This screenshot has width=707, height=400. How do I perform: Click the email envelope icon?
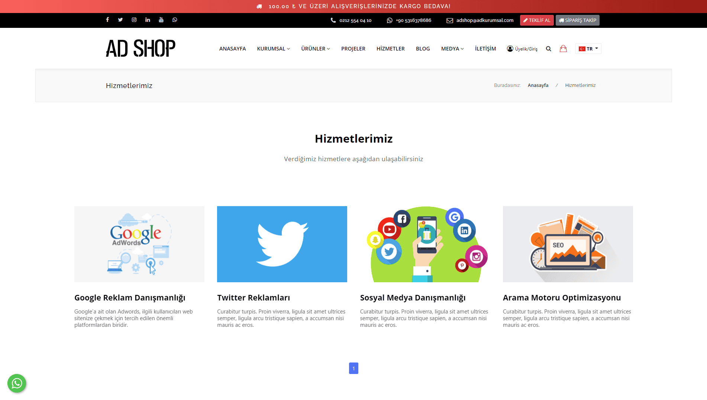point(450,20)
